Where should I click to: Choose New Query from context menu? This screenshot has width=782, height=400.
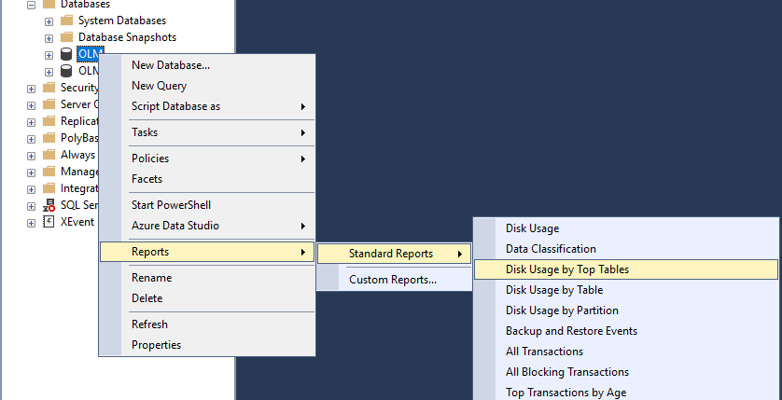tap(159, 86)
